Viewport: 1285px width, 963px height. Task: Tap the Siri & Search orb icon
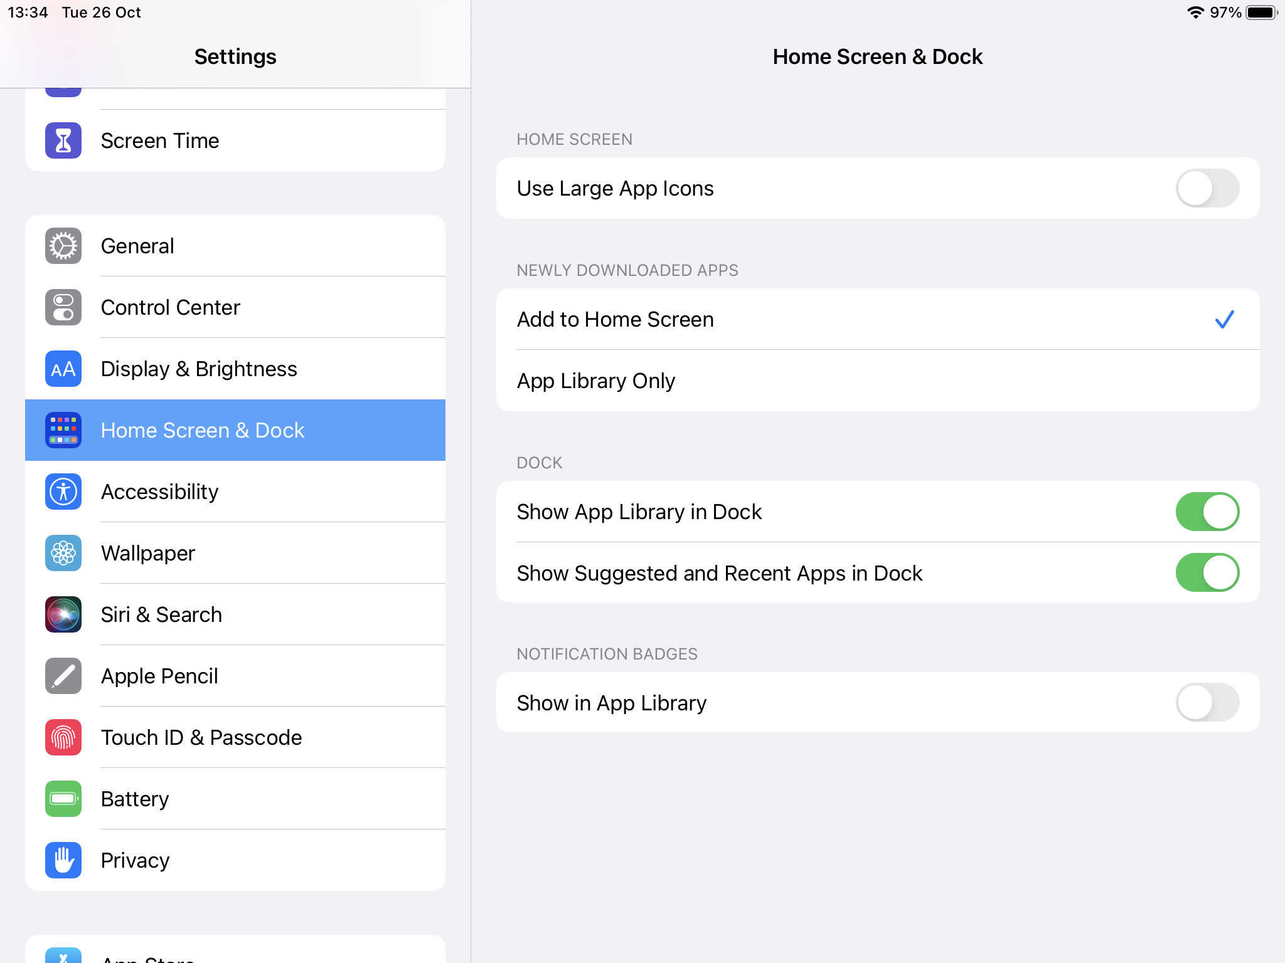63,614
